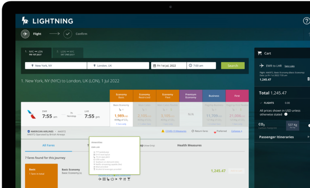The image size is (310, 188).
Task: Select Economy Flexi fare column header
Action: (168, 96)
